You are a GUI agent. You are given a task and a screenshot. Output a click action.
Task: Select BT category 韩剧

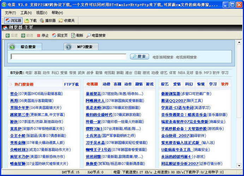[x=120, y=73]
